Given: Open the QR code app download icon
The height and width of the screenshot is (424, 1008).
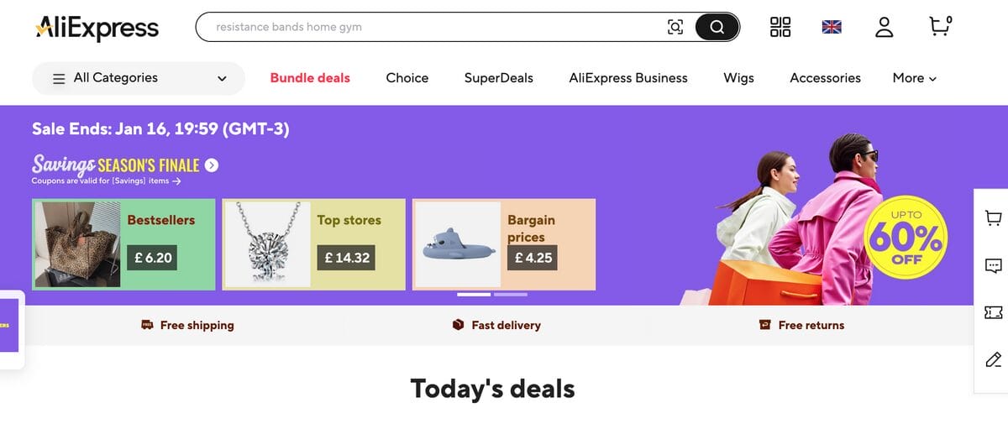Looking at the screenshot, I should click(780, 27).
